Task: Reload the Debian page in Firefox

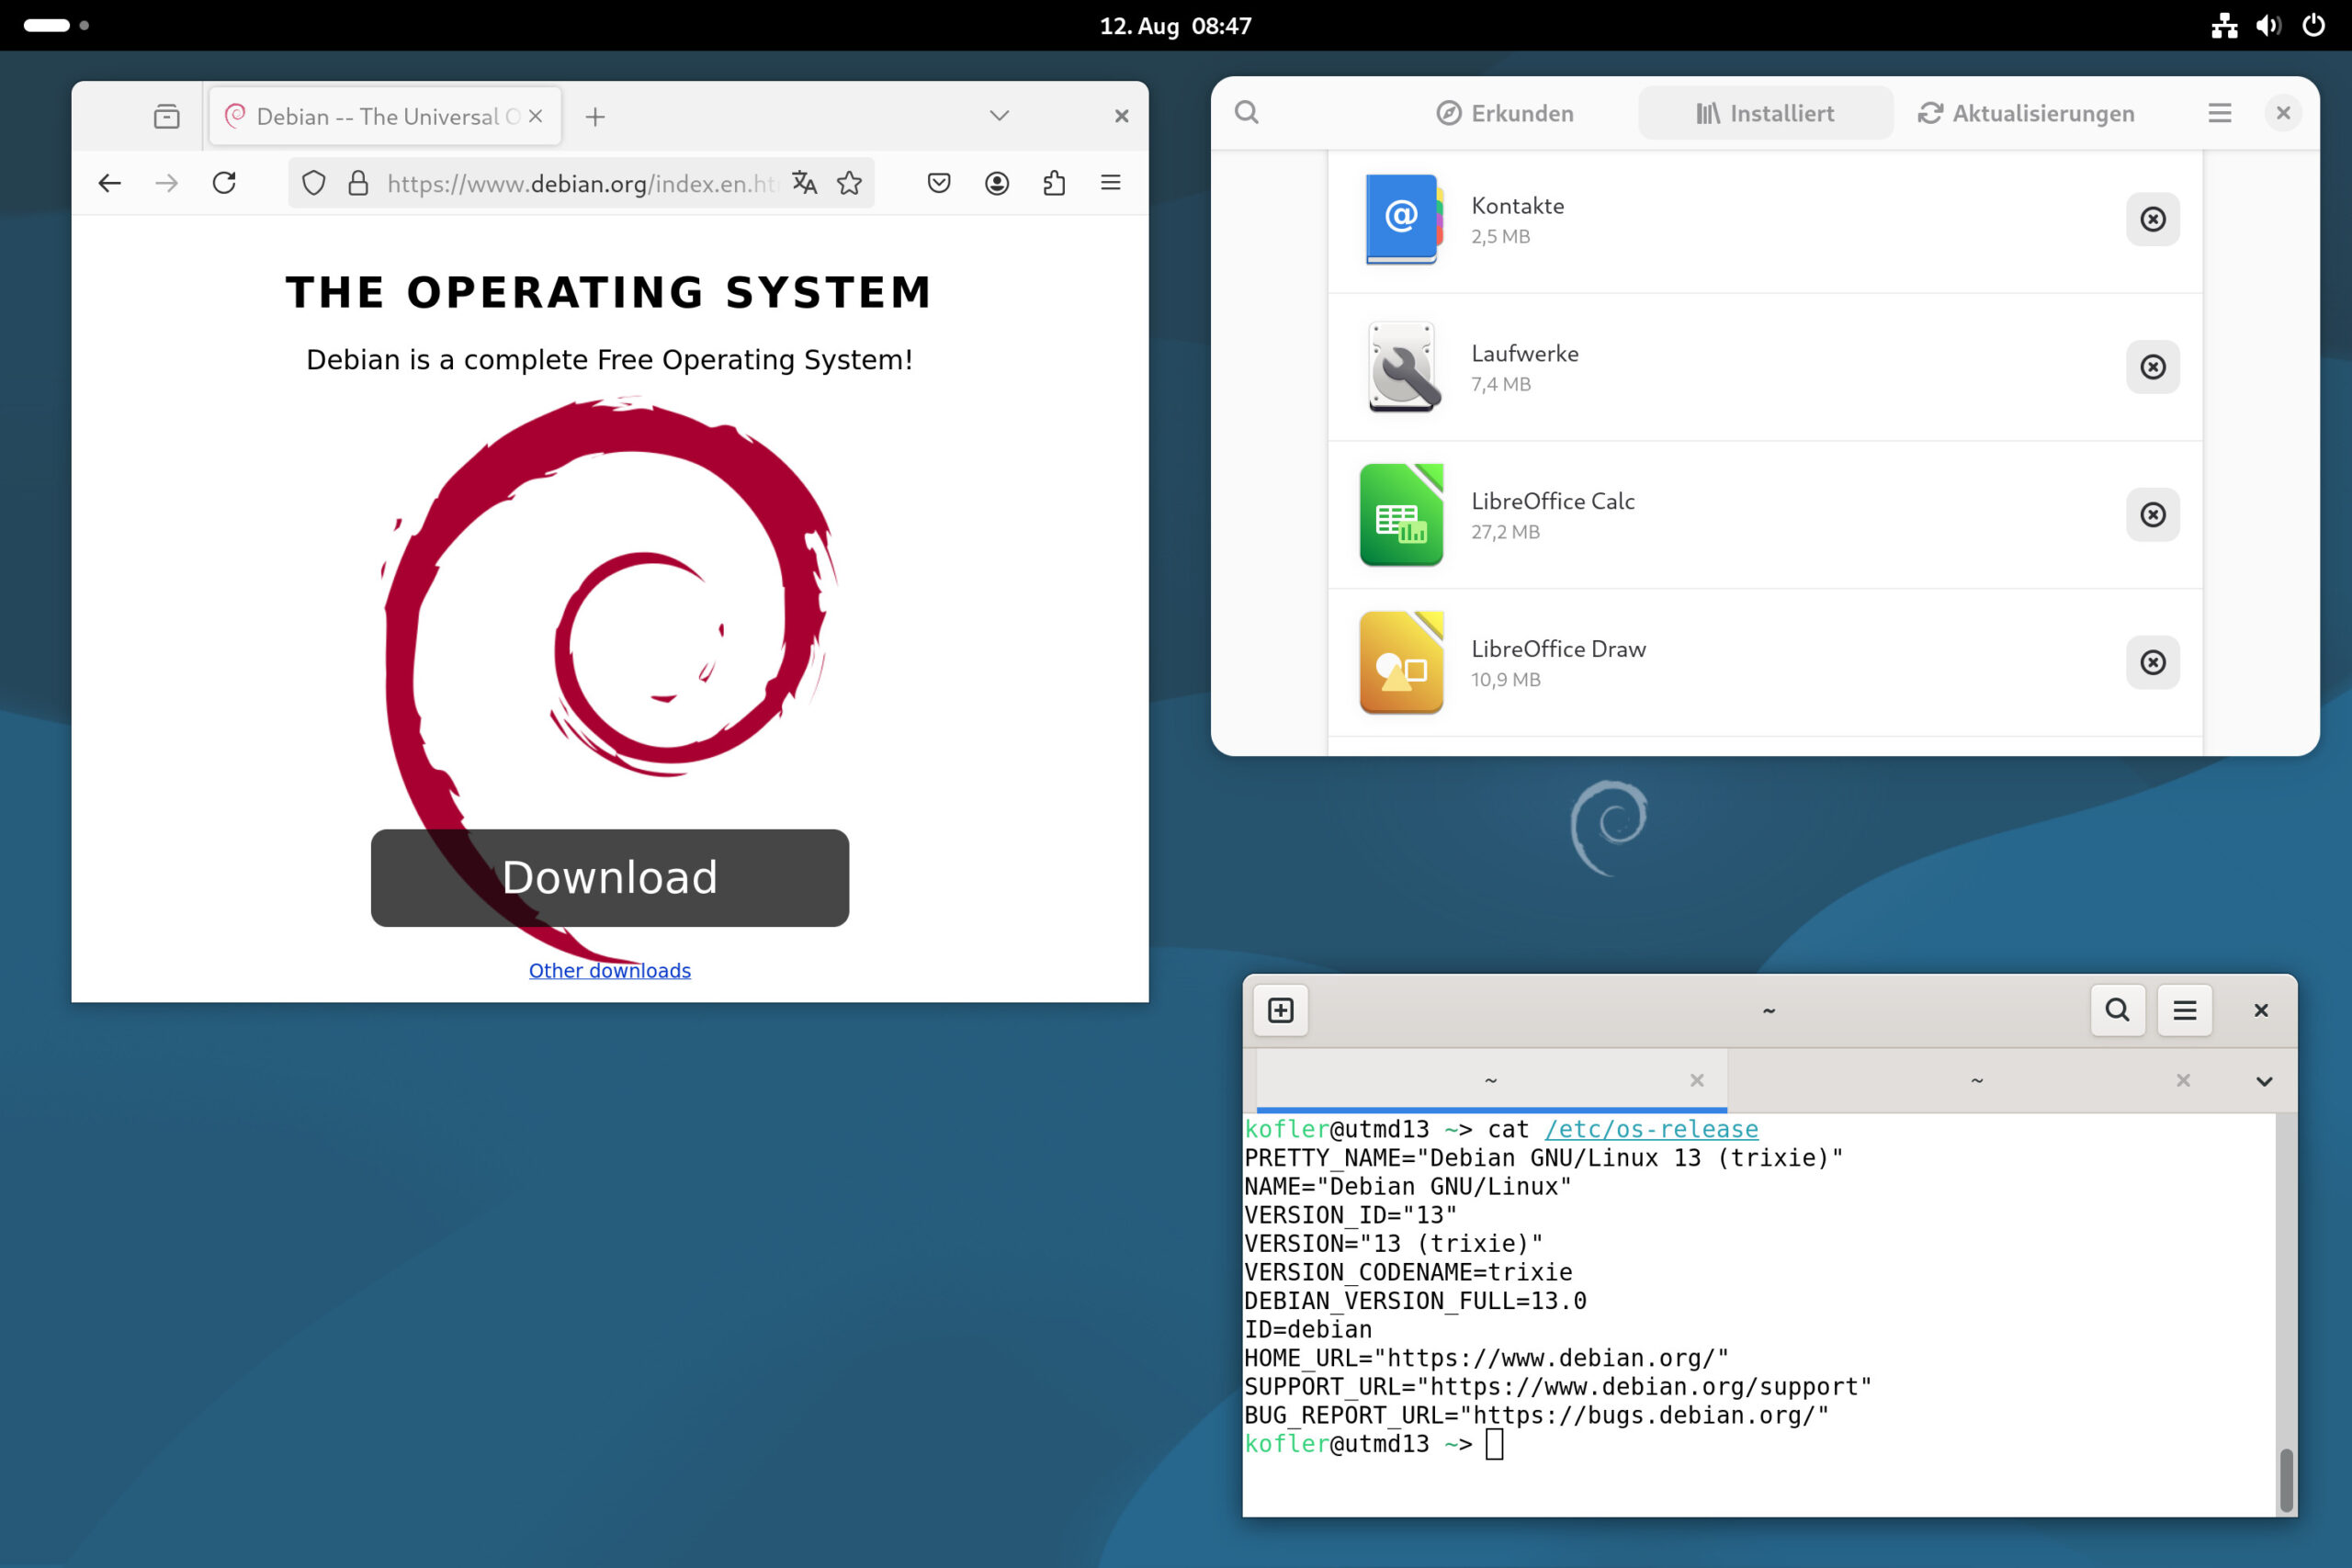Action: pos(224,183)
